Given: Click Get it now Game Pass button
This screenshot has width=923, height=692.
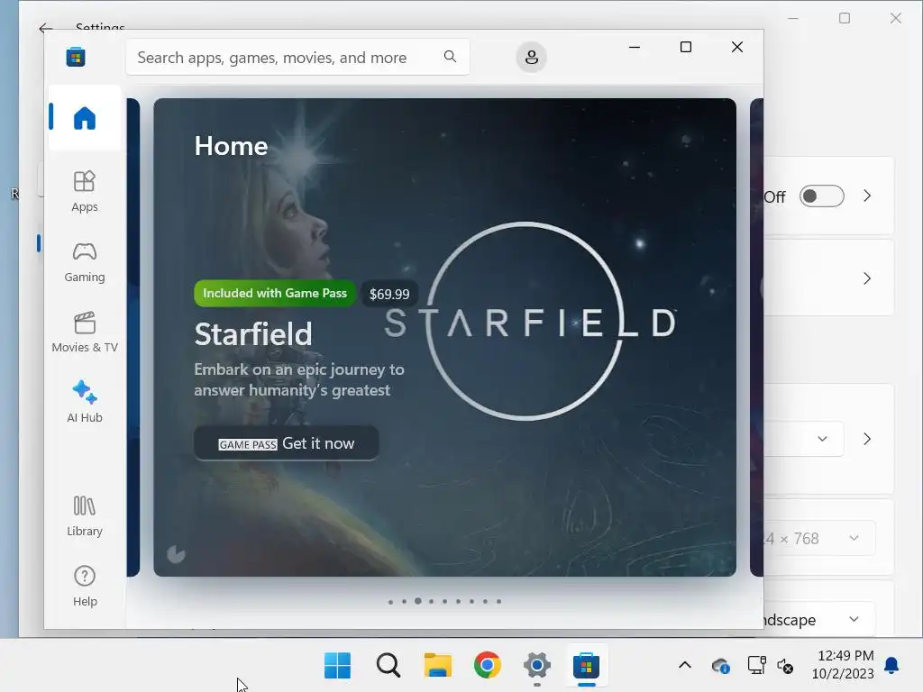Looking at the screenshot, I should tap(286, 443).
